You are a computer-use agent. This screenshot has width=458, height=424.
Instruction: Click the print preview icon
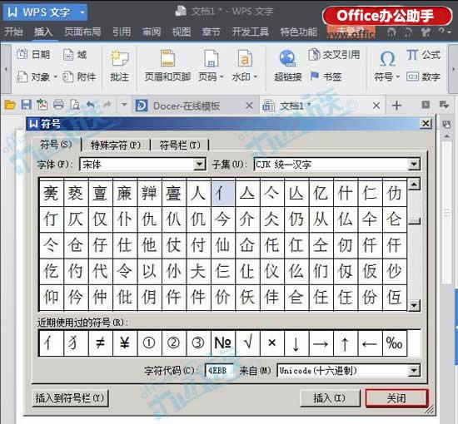(75, 105)
